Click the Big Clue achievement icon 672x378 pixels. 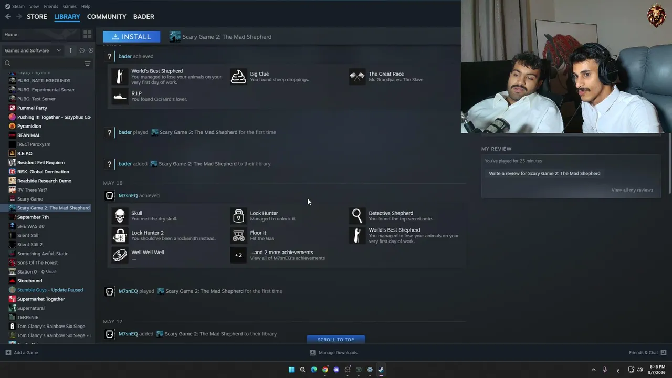coord(238,77)
